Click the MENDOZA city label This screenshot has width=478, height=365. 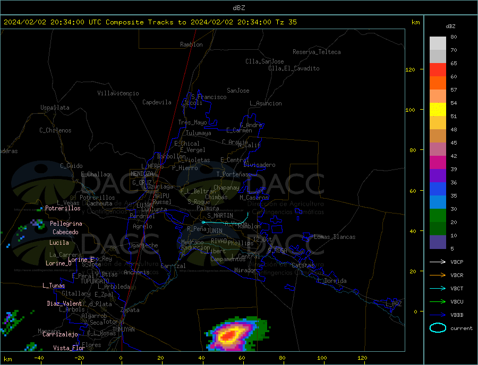[x=143, y=174]
